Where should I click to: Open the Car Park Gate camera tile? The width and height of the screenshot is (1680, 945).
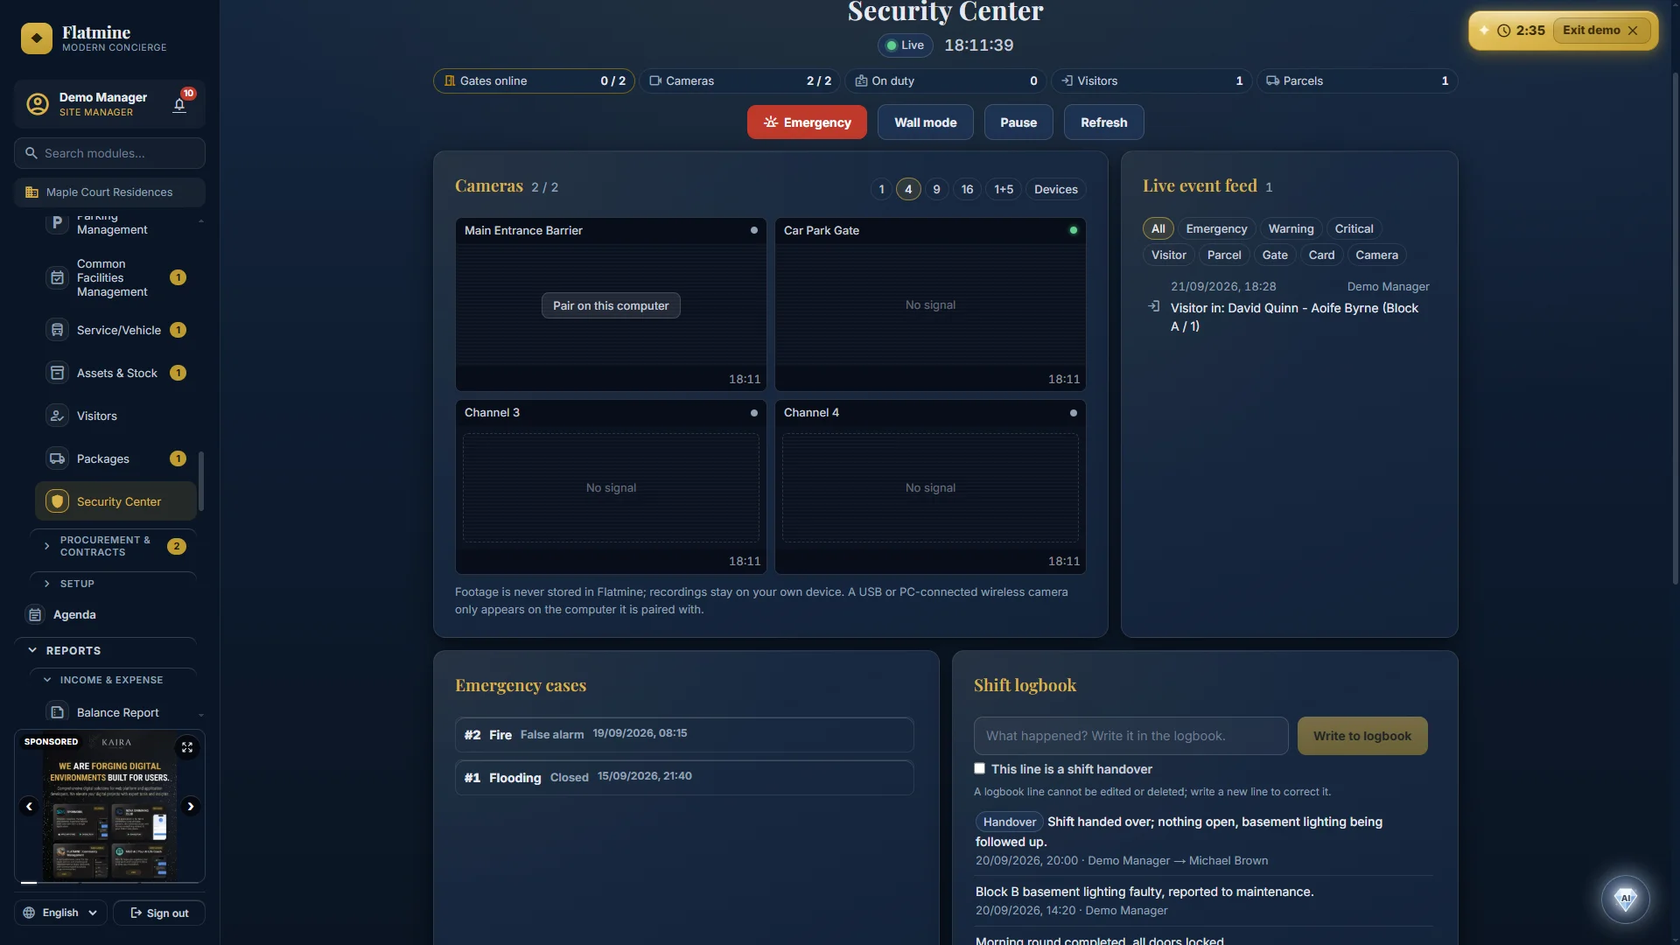(930, 304)
